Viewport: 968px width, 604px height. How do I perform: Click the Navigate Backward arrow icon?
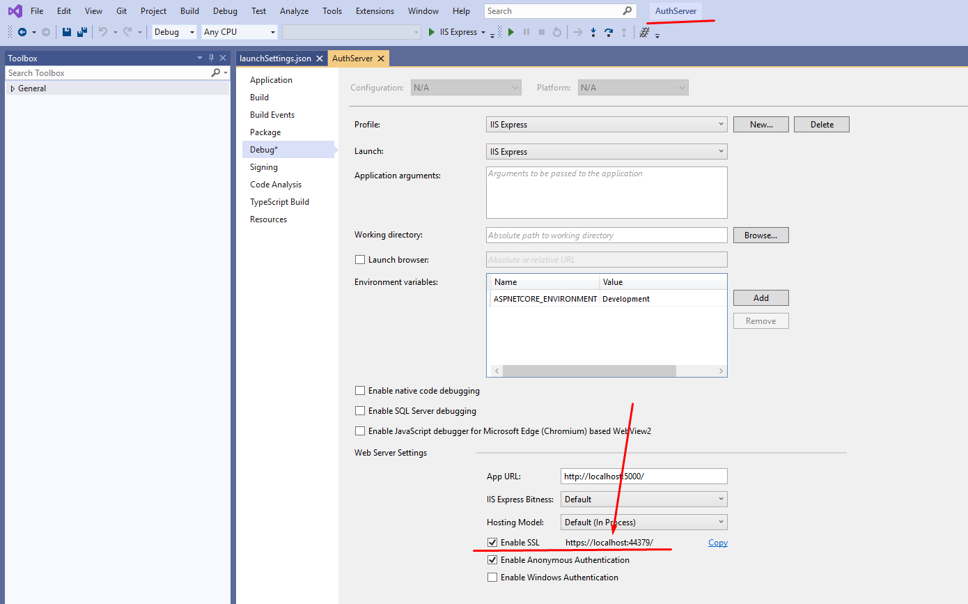[22, 32]
